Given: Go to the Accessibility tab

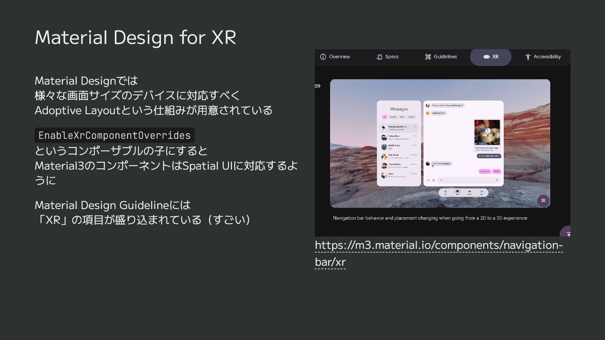Looking at the screenshot, I should (x=543, y=57).
